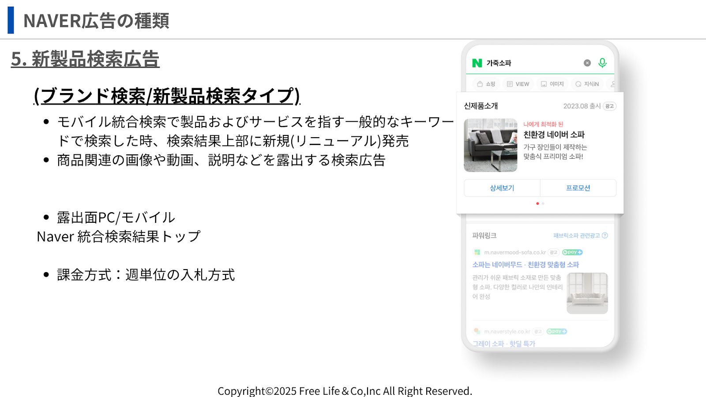This screenshot has height=397, width=706.
Task: Open the 소파는 네이버무드 친환경 맞춤형 소파 link
Action: pyautogui.click(x=526, y=265)
